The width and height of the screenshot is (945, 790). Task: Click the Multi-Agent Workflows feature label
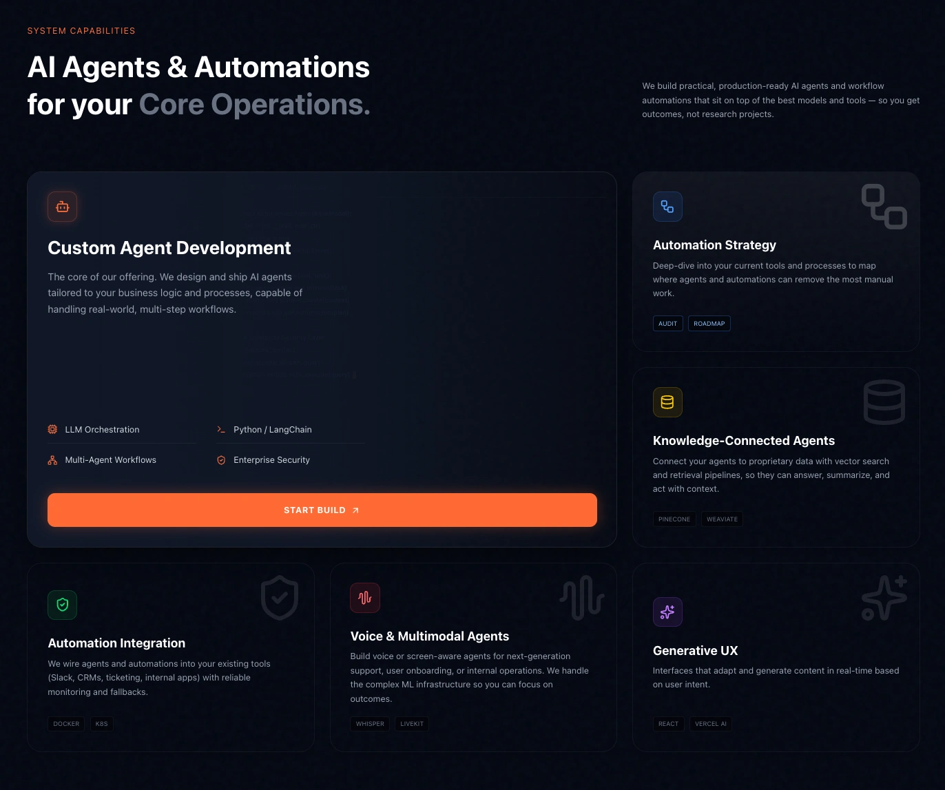(110, 460)
